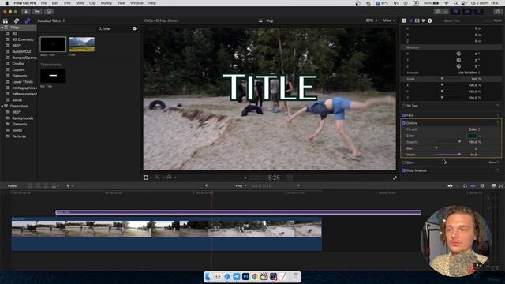This screenshot has height=284, width=505.
Task: Disable the Face checkbox
Action: coord(403,115)
